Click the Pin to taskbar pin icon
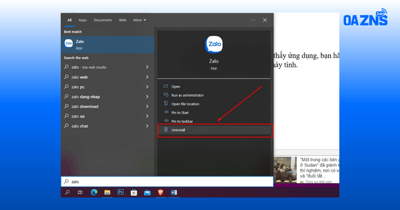The height and width of the screenshot is (210, 400). click(166, 121)
